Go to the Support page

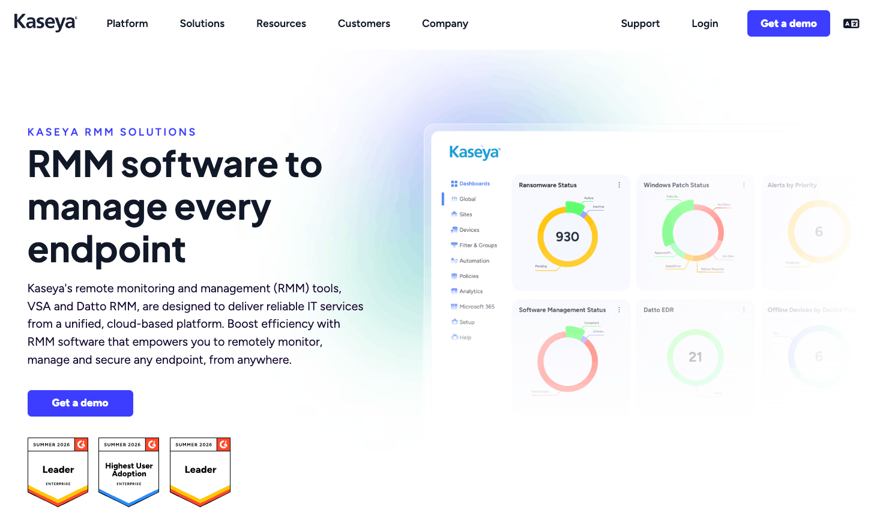[640, 23]
